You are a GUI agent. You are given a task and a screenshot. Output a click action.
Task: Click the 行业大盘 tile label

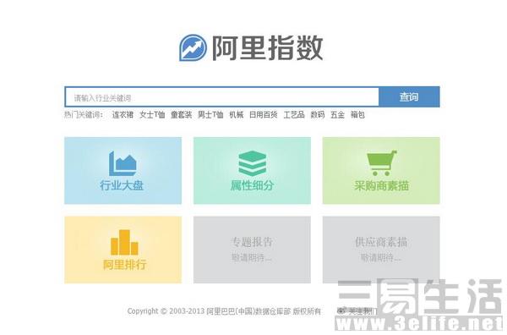(x=122, y=185)
